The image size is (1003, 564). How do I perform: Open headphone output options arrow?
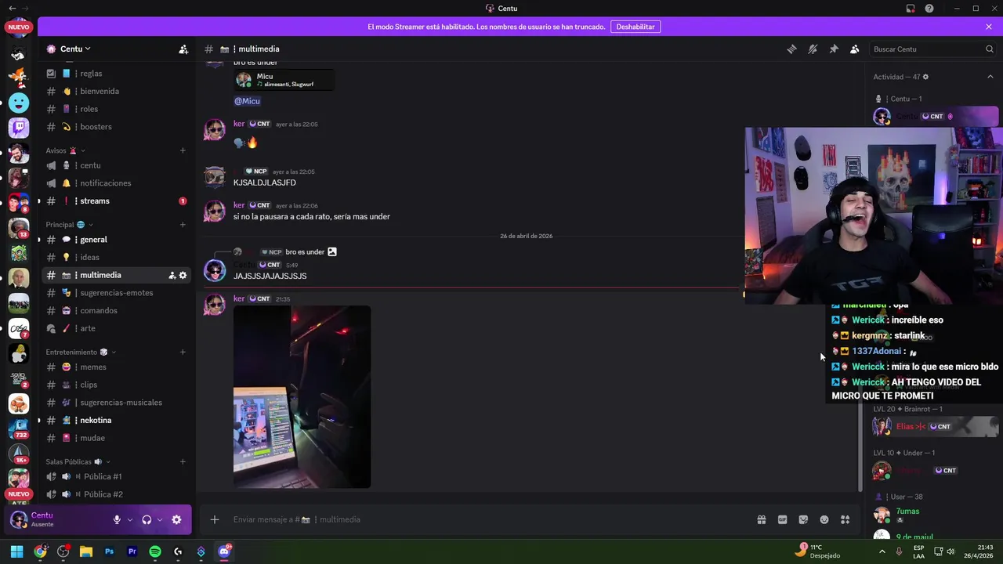click(160, 520)
